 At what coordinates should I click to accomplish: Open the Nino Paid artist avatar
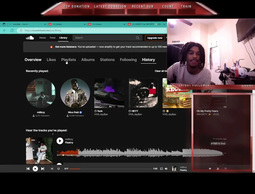(75, 93)
